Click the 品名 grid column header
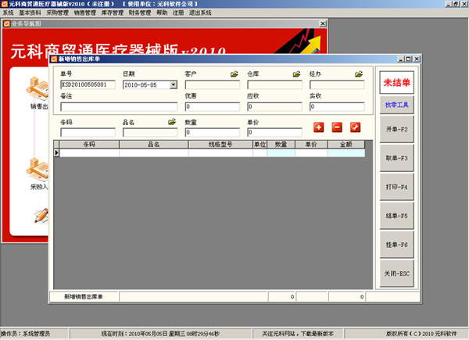 click(154, 145)
